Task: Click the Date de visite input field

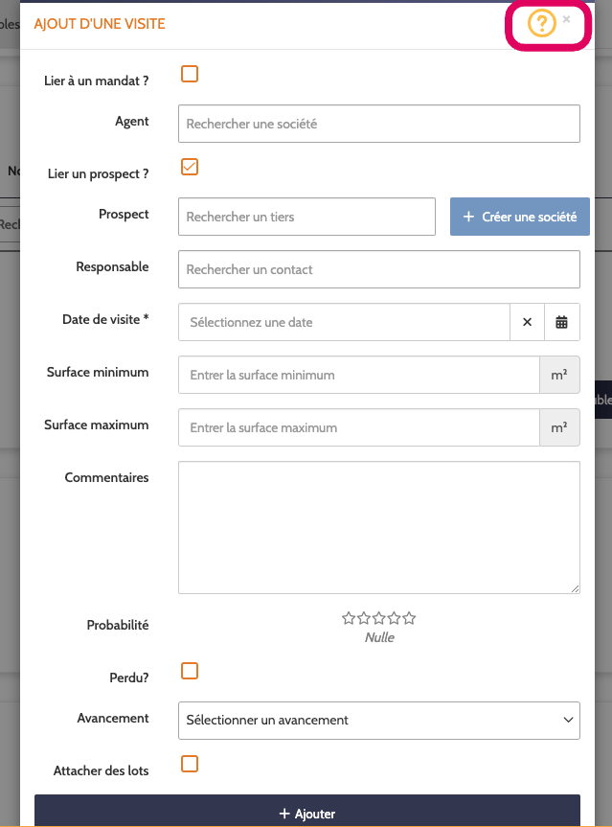Action: click(345, 322)
